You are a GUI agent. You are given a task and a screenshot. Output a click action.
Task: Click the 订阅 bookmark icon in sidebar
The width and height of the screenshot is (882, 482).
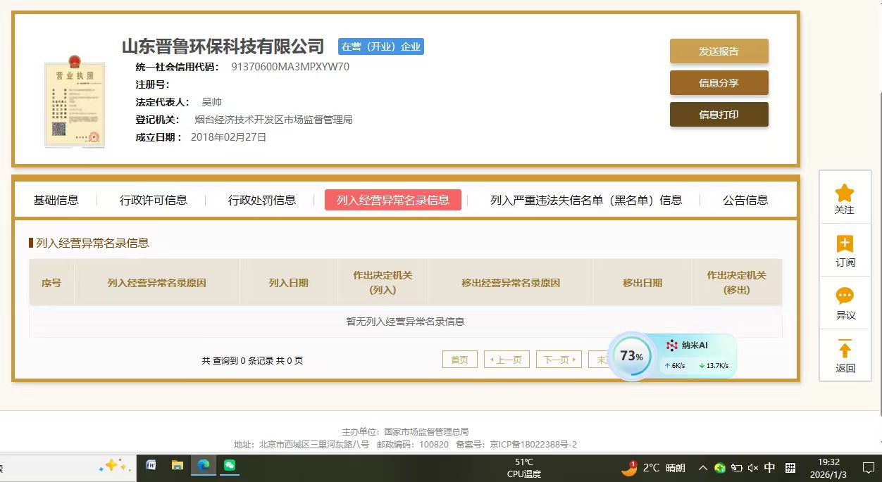845,244
